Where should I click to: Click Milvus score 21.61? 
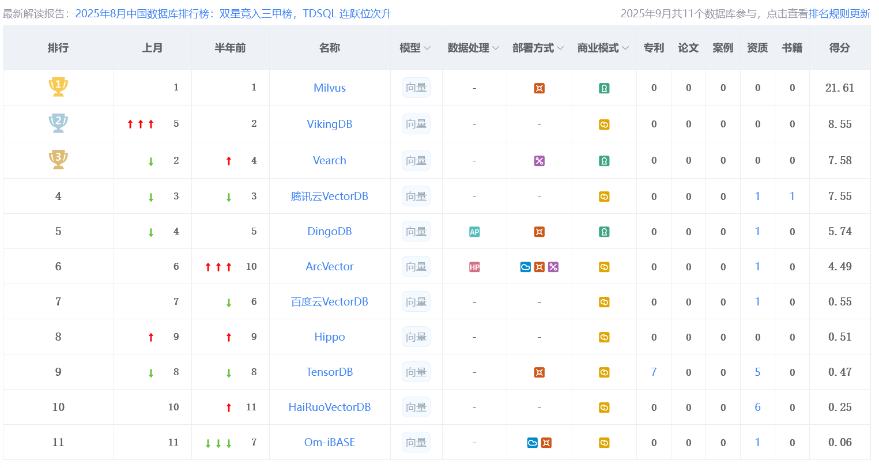coord(840,88)
